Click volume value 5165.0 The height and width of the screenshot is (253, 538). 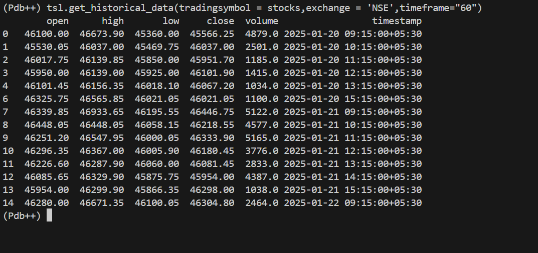tap(262, 138)
